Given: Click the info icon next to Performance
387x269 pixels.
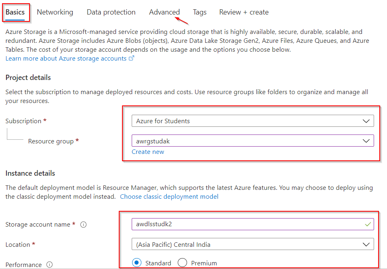Looking at the screenshot, I should [50, 265].
